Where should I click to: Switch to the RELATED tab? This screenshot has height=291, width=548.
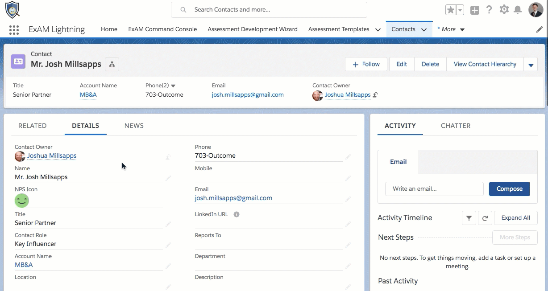pyautogui.click(x=33, y=126)
